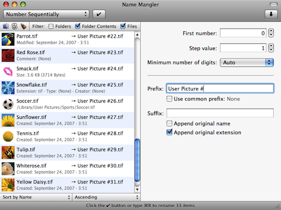The image size is (281, 210).
Task: Click the Snowflake.tif thumbnail
Action: point(8,88)
